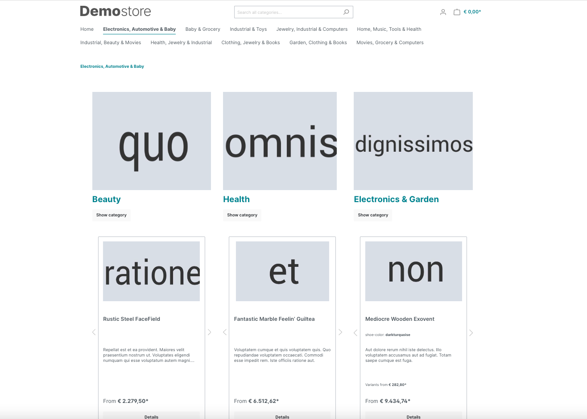Click the price From € 6.512,62*
The height and width of the screenshot is (419, 587).
click(x=256, y=401)
